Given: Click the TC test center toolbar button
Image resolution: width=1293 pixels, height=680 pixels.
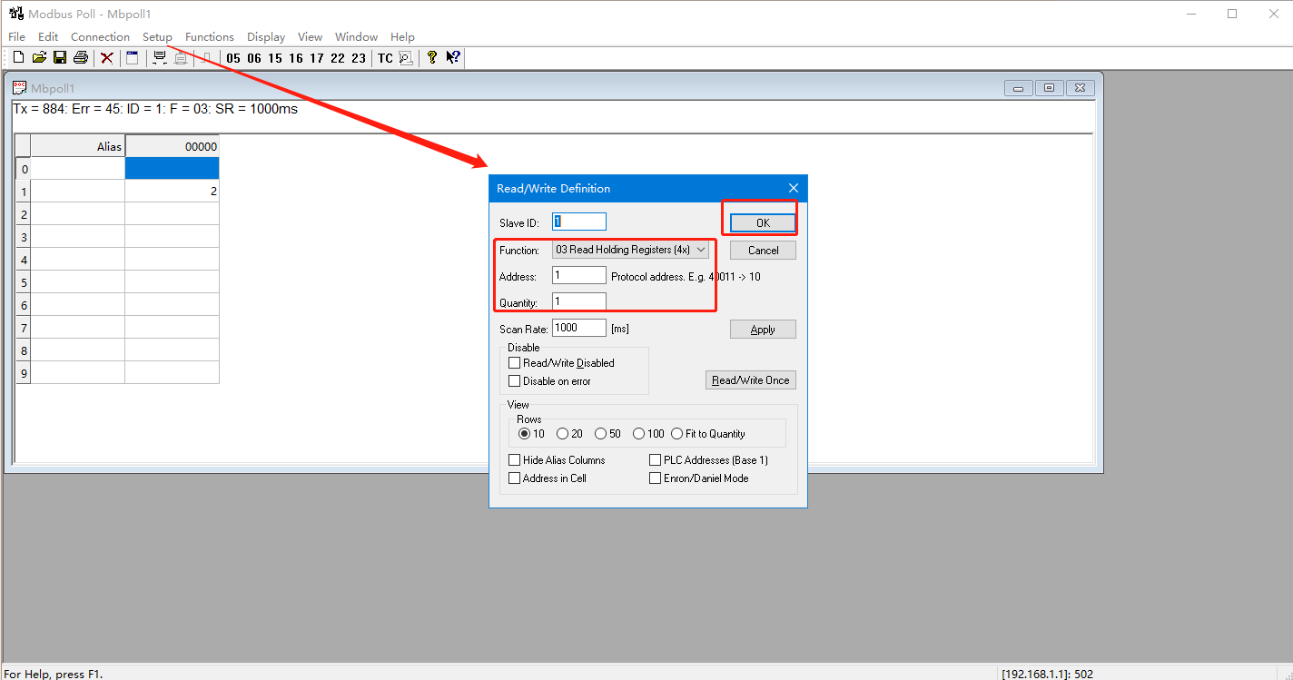Looking at the screenshot, I should coord(385,58).
